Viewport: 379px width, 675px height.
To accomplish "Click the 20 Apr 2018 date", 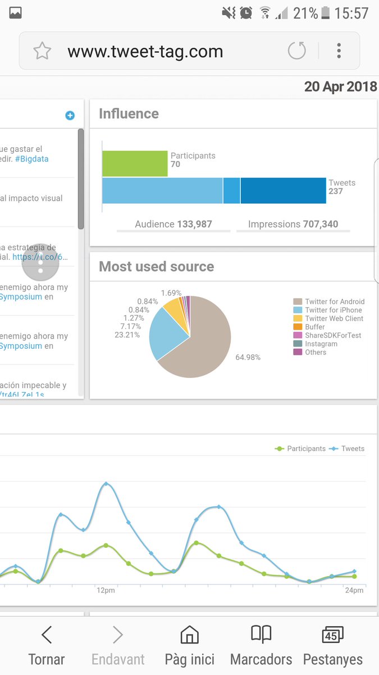I will (x=341, y=87).
